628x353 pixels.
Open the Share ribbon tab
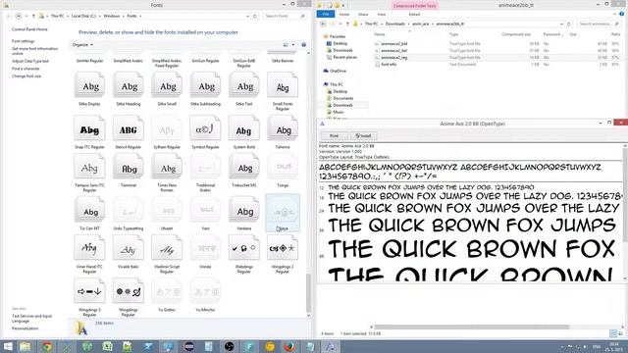[363, 15]
